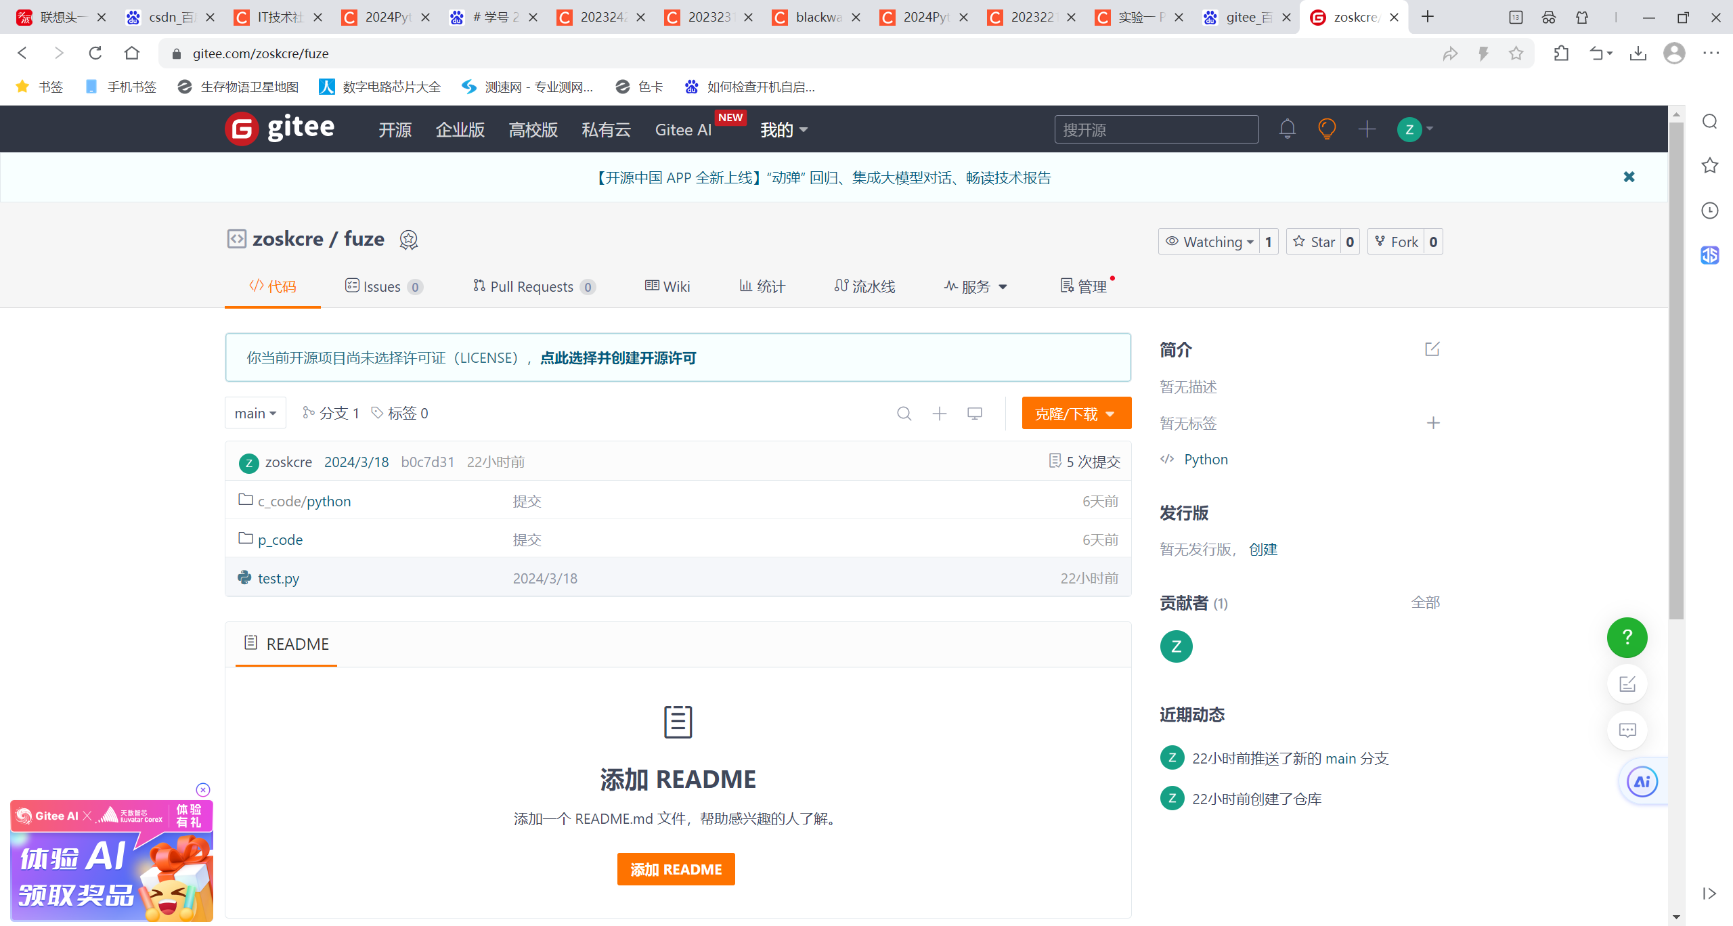Edit repository intro with pencil icon
This screenshot has height=926, width=1733.
[x=1432, y=349]
